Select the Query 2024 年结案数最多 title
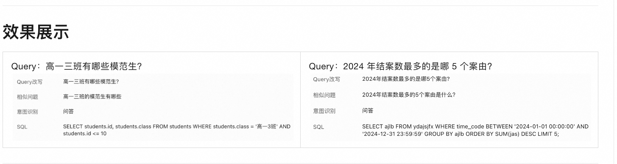Screen dimensions: 617x164 (x=400, y=66)
